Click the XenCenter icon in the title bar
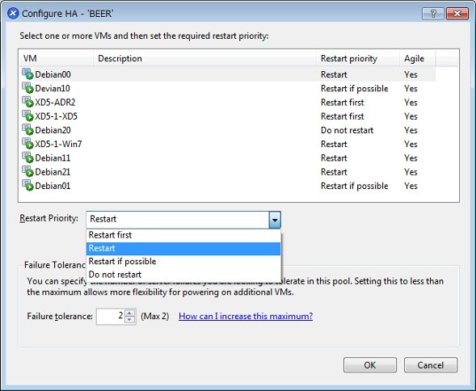 tap(13, 14)
